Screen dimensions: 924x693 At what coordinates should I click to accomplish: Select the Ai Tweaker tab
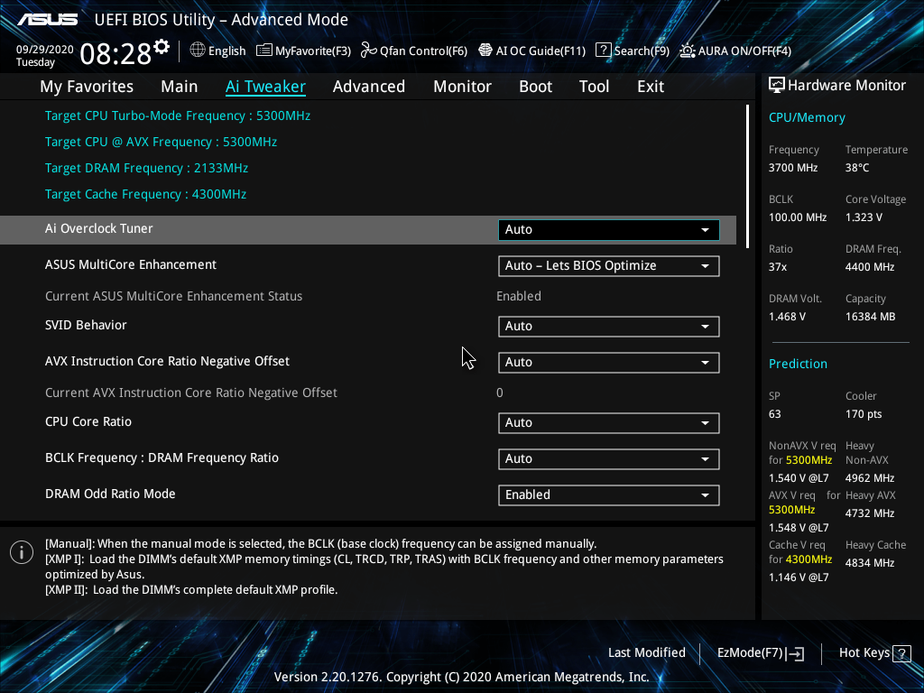pyautogui.click(x=265, y=87)
